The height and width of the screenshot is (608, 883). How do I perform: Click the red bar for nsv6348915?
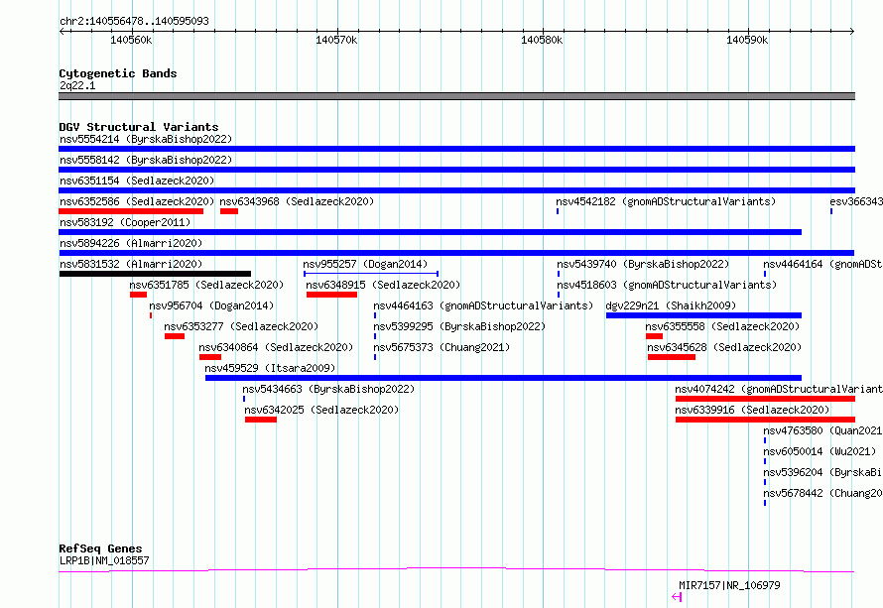[331, 295]
